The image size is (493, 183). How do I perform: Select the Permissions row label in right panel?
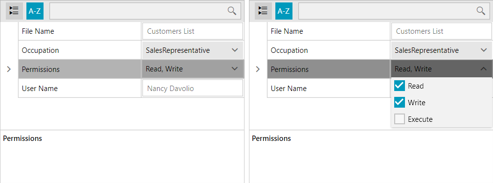290,69
